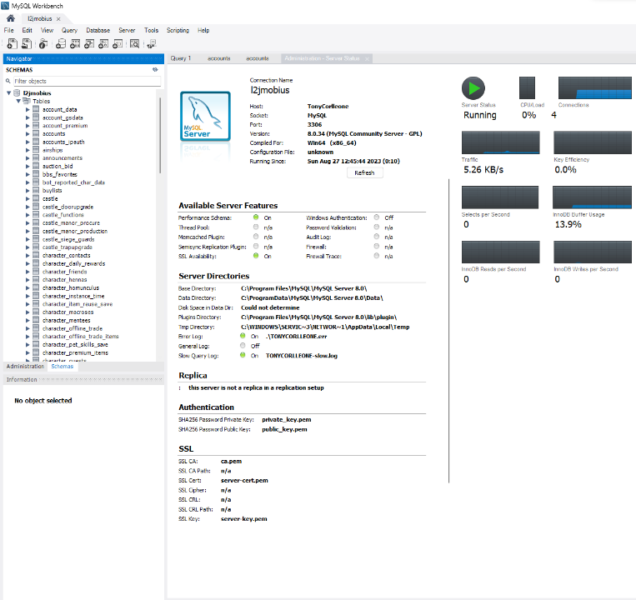Switch to Administration navigator tab
Image resolution: width=636 pixels, height=600 pixels.
coord(25,366)
